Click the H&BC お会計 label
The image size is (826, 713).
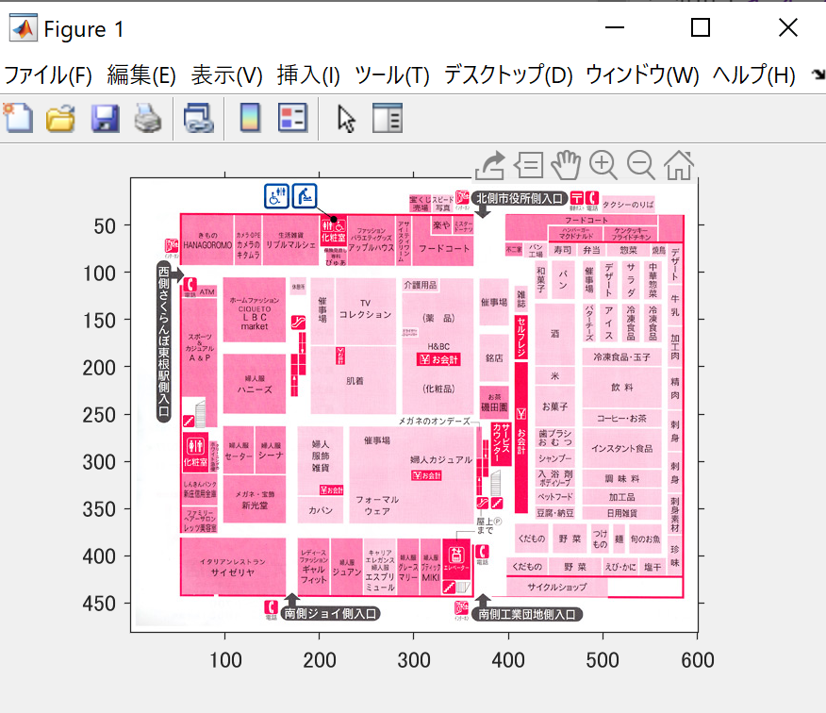click(x=438, y=359)
